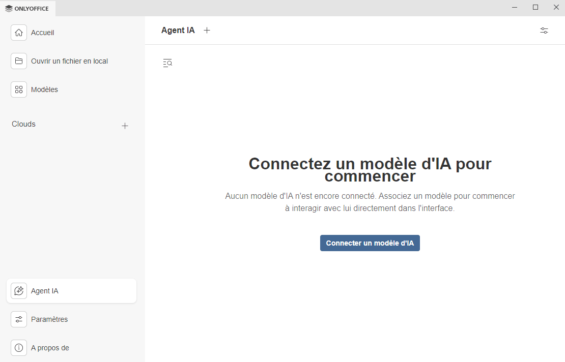
Task: Click the Accueil home icon
Action: click(x=19, y=33)
